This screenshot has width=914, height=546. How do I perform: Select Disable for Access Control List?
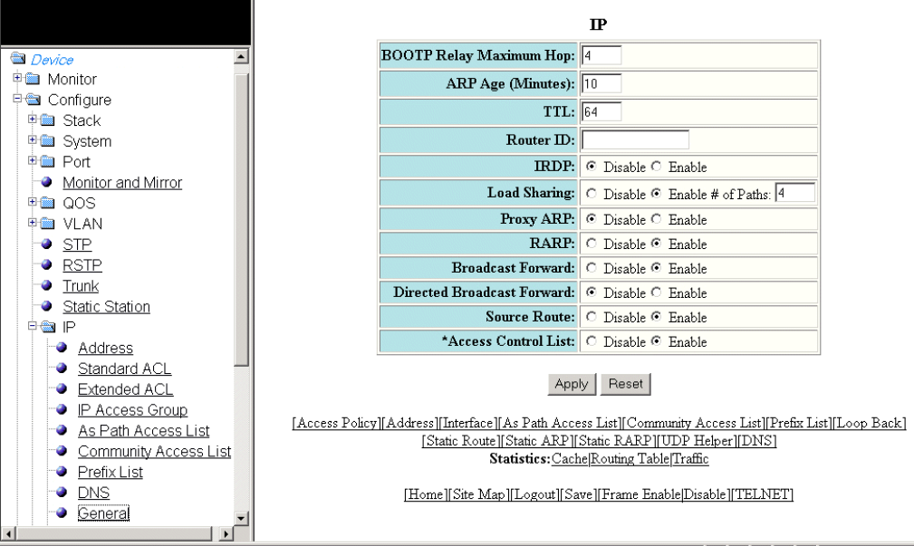coord(592,340)
